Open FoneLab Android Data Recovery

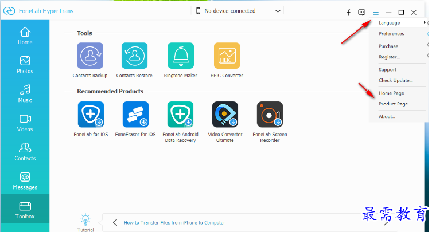point(180,115)
